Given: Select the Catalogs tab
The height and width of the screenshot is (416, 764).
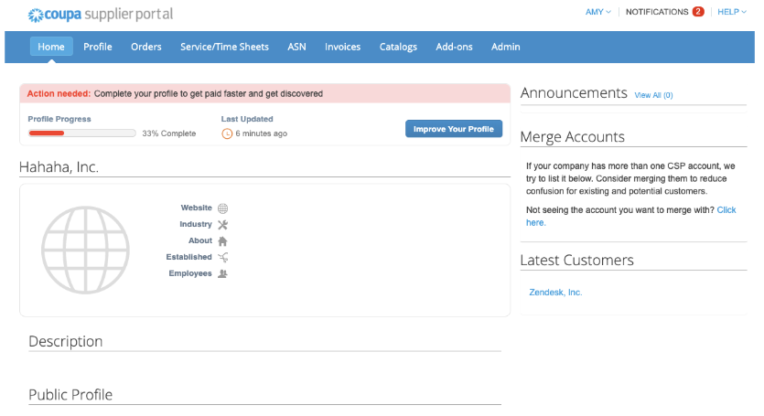Looking at the screenshot, I should click(398, 47).
